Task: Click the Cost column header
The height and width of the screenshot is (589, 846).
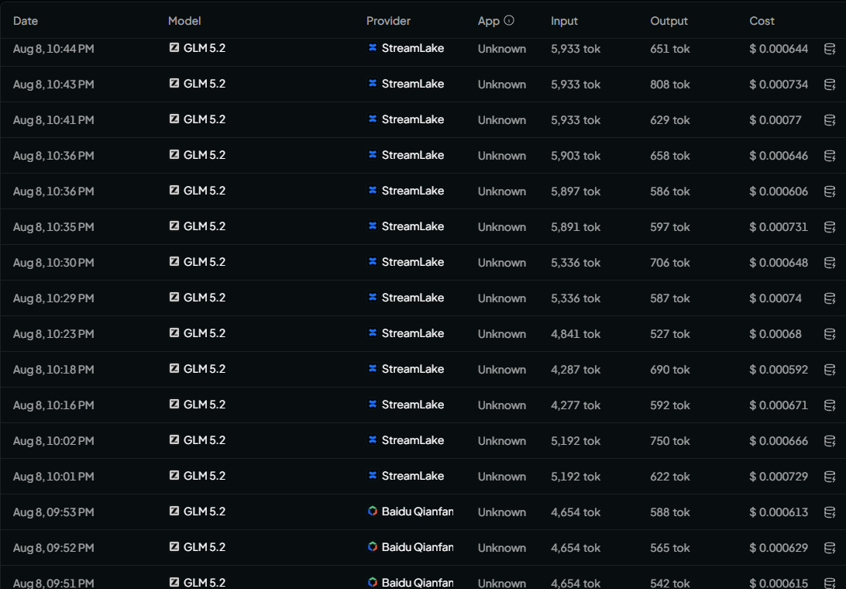Action: point(762,21)
